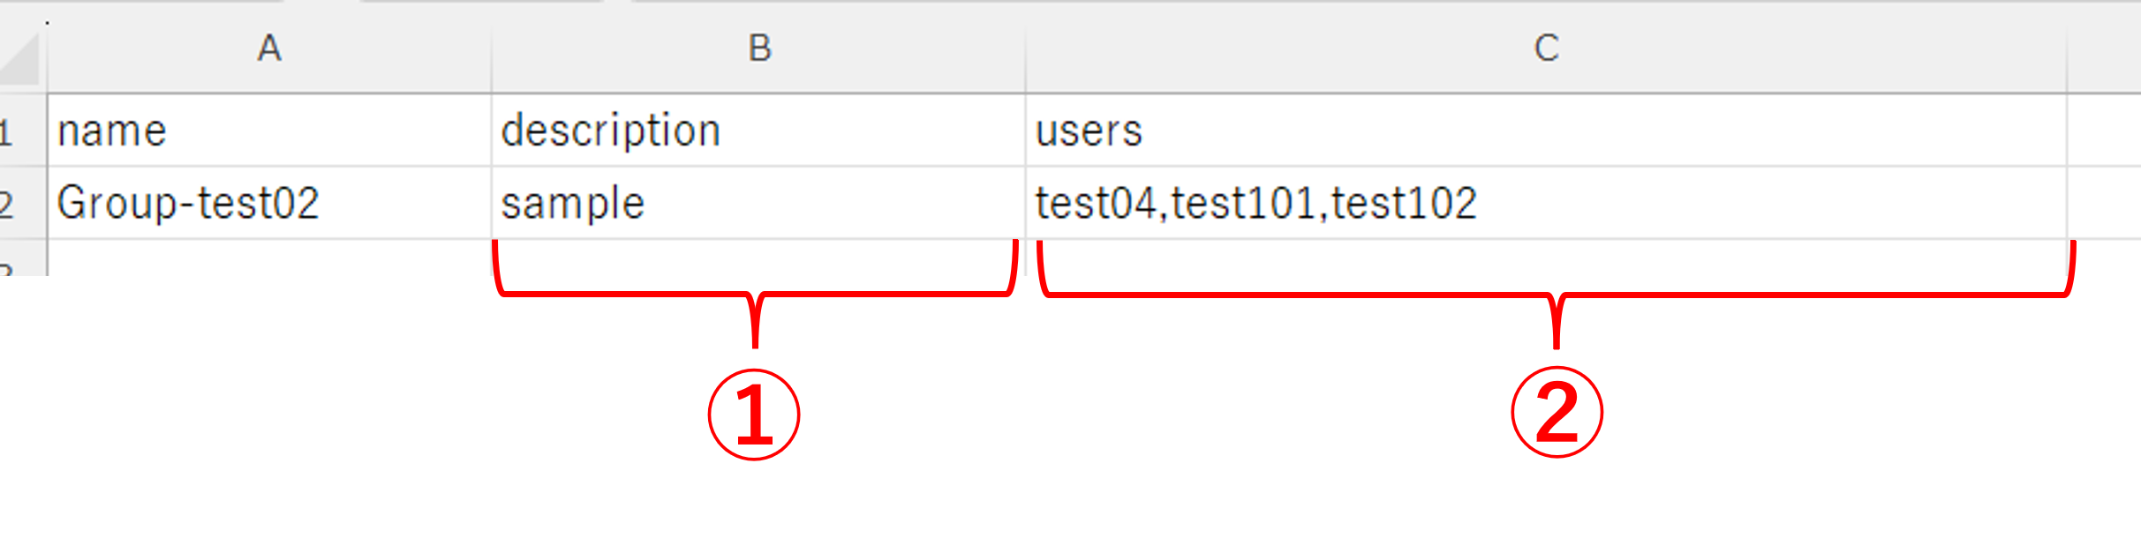This screenshot has height=538, width=2141.
Task: Select column B header
Action: coord(758,49)
